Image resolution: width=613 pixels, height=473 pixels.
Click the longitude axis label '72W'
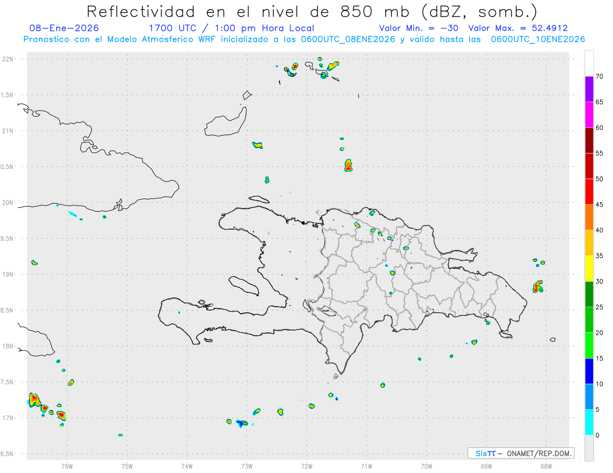pyautogui.click(x=306, y=466)
